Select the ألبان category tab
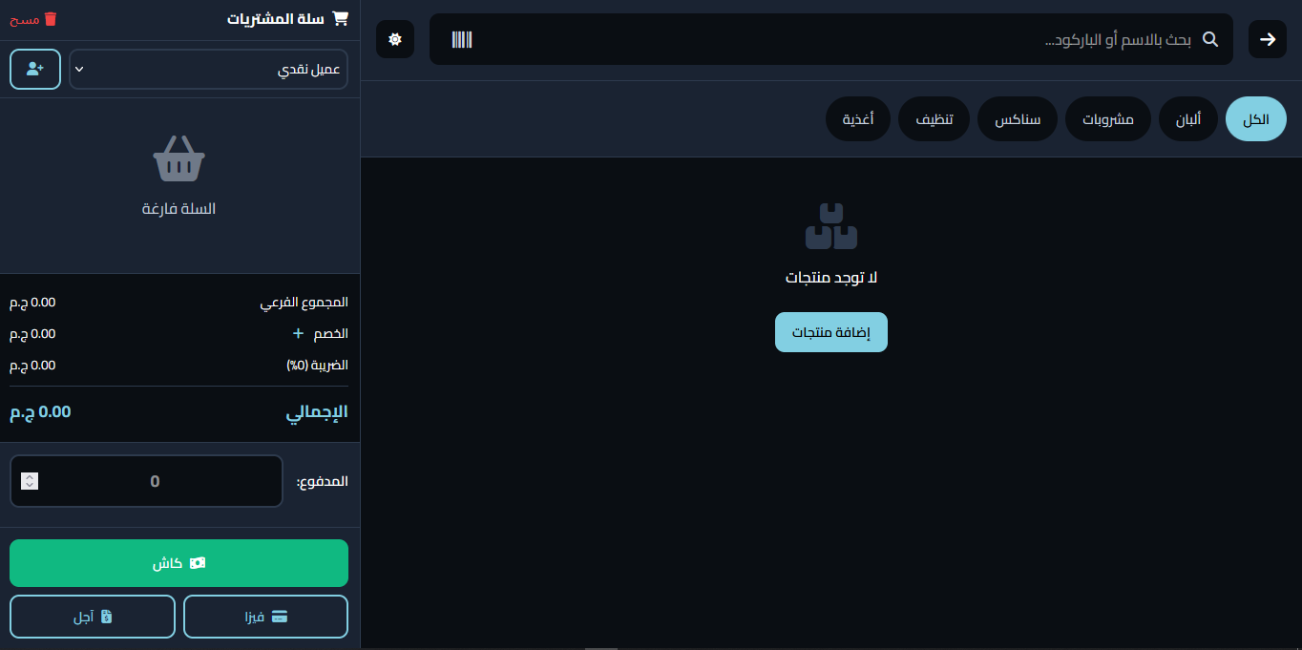Viewport: 1302px width, 650px height. (x=1187, y=119)
